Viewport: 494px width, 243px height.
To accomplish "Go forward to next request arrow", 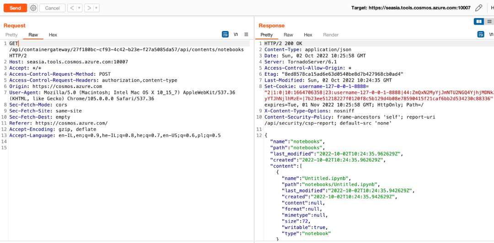I will (89, 8).
